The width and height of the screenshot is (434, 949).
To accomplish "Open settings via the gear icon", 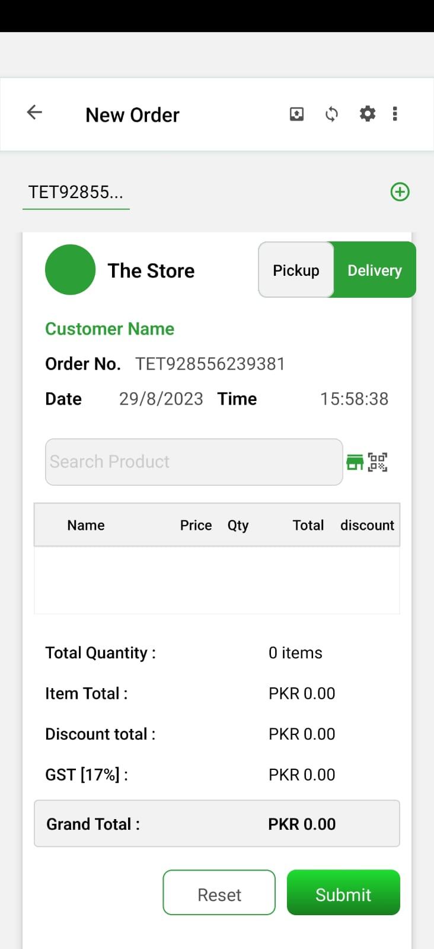I will pos(368,113).
